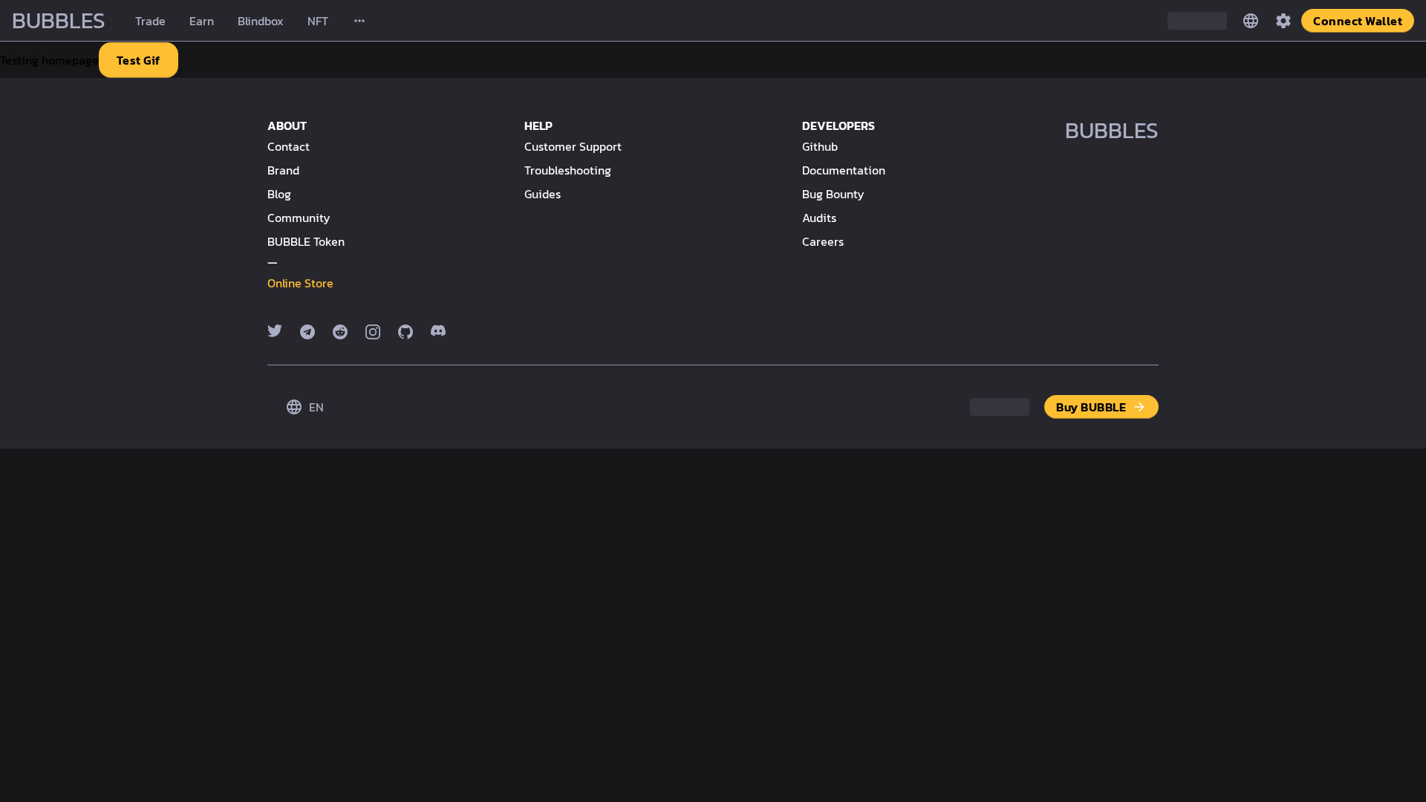Open the Blindbox tab
This screenshot has width=1426, height=802.
click(x=260, y=21)
